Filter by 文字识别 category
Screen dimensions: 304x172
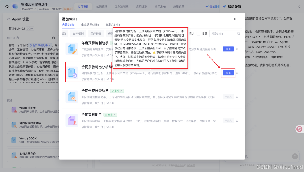[78, 34]
